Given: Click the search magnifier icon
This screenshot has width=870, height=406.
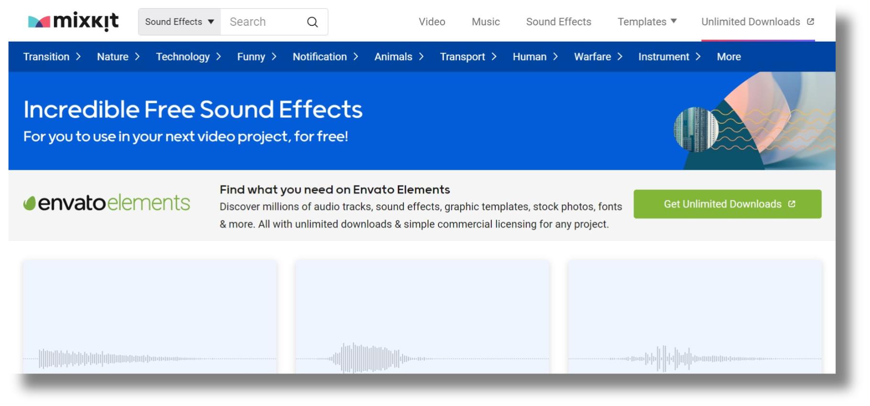Looking at the screenshot, I should (312, 22).
